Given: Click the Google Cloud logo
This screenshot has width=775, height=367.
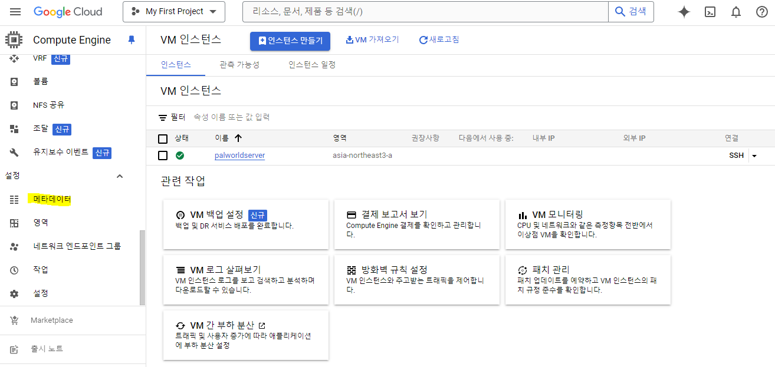Looking at the screenshot, I should [68, 12].
